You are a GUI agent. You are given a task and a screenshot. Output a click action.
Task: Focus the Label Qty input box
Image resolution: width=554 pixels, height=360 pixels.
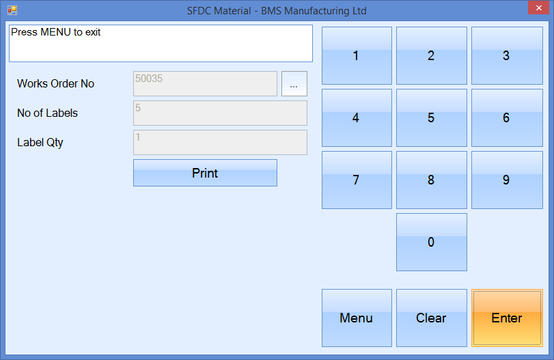pyautogui.click(x=219, y=143)
